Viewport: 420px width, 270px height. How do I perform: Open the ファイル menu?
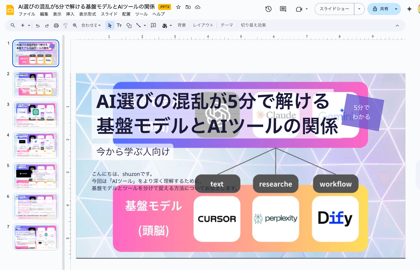coord(27,14)
